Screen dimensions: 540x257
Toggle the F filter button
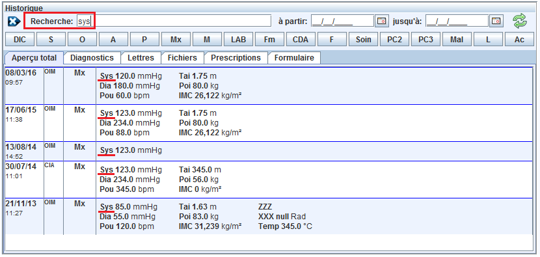(x=332, y=39)
